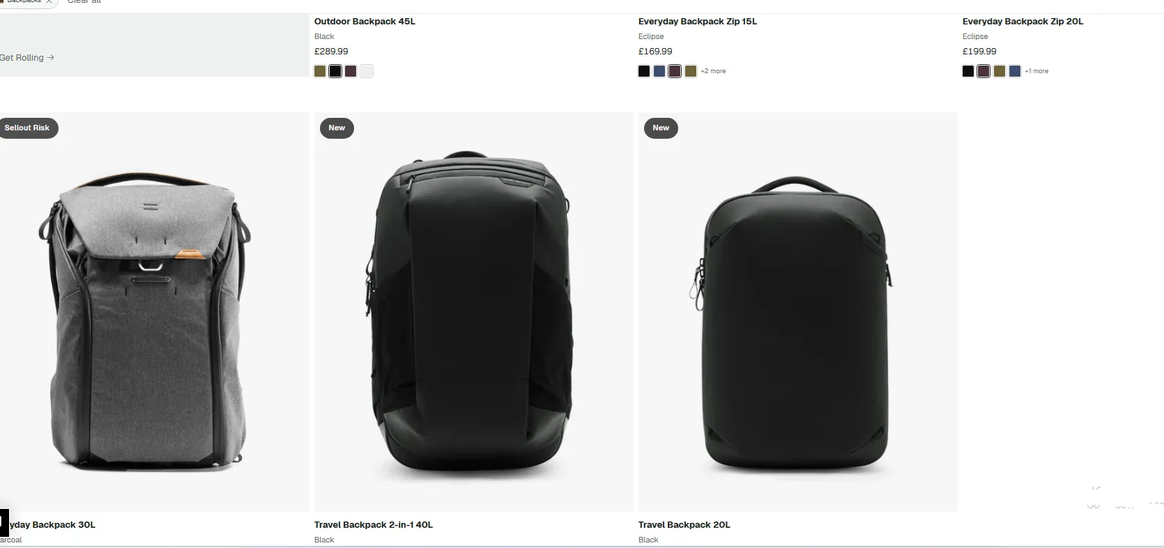1164x548 pixels.
Task: Click the Travel Backpack 20L title link
Action: point(684,525)
